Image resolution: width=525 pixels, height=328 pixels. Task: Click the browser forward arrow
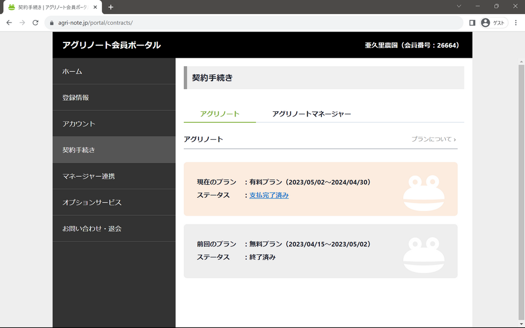click(22, 23)
